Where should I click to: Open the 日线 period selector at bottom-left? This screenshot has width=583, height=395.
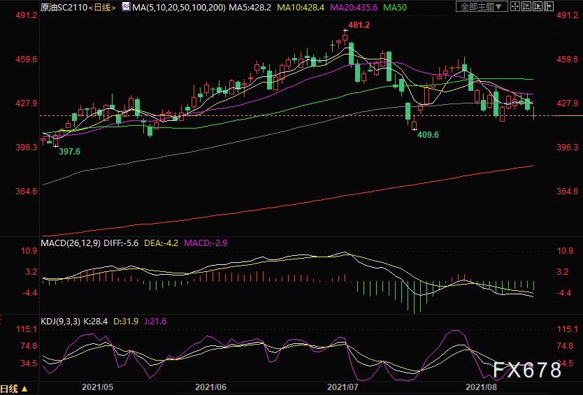click(x=14, y=389)
